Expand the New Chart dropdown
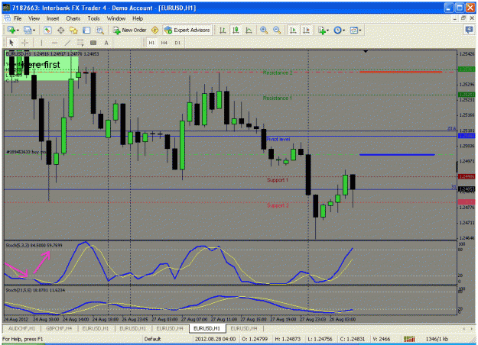Viewport: 478px width, 345px height. (x=18, y=30)
